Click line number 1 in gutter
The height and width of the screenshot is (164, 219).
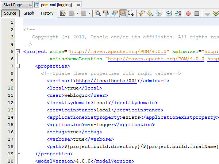click(12, 22)
